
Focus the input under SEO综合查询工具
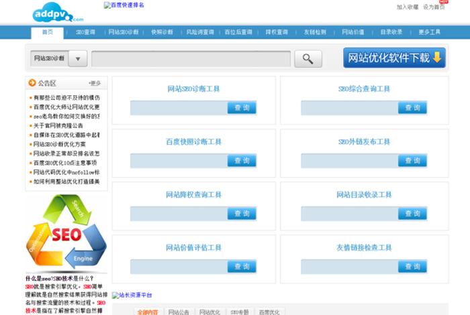pyautogui.click(x=350, y=108)
